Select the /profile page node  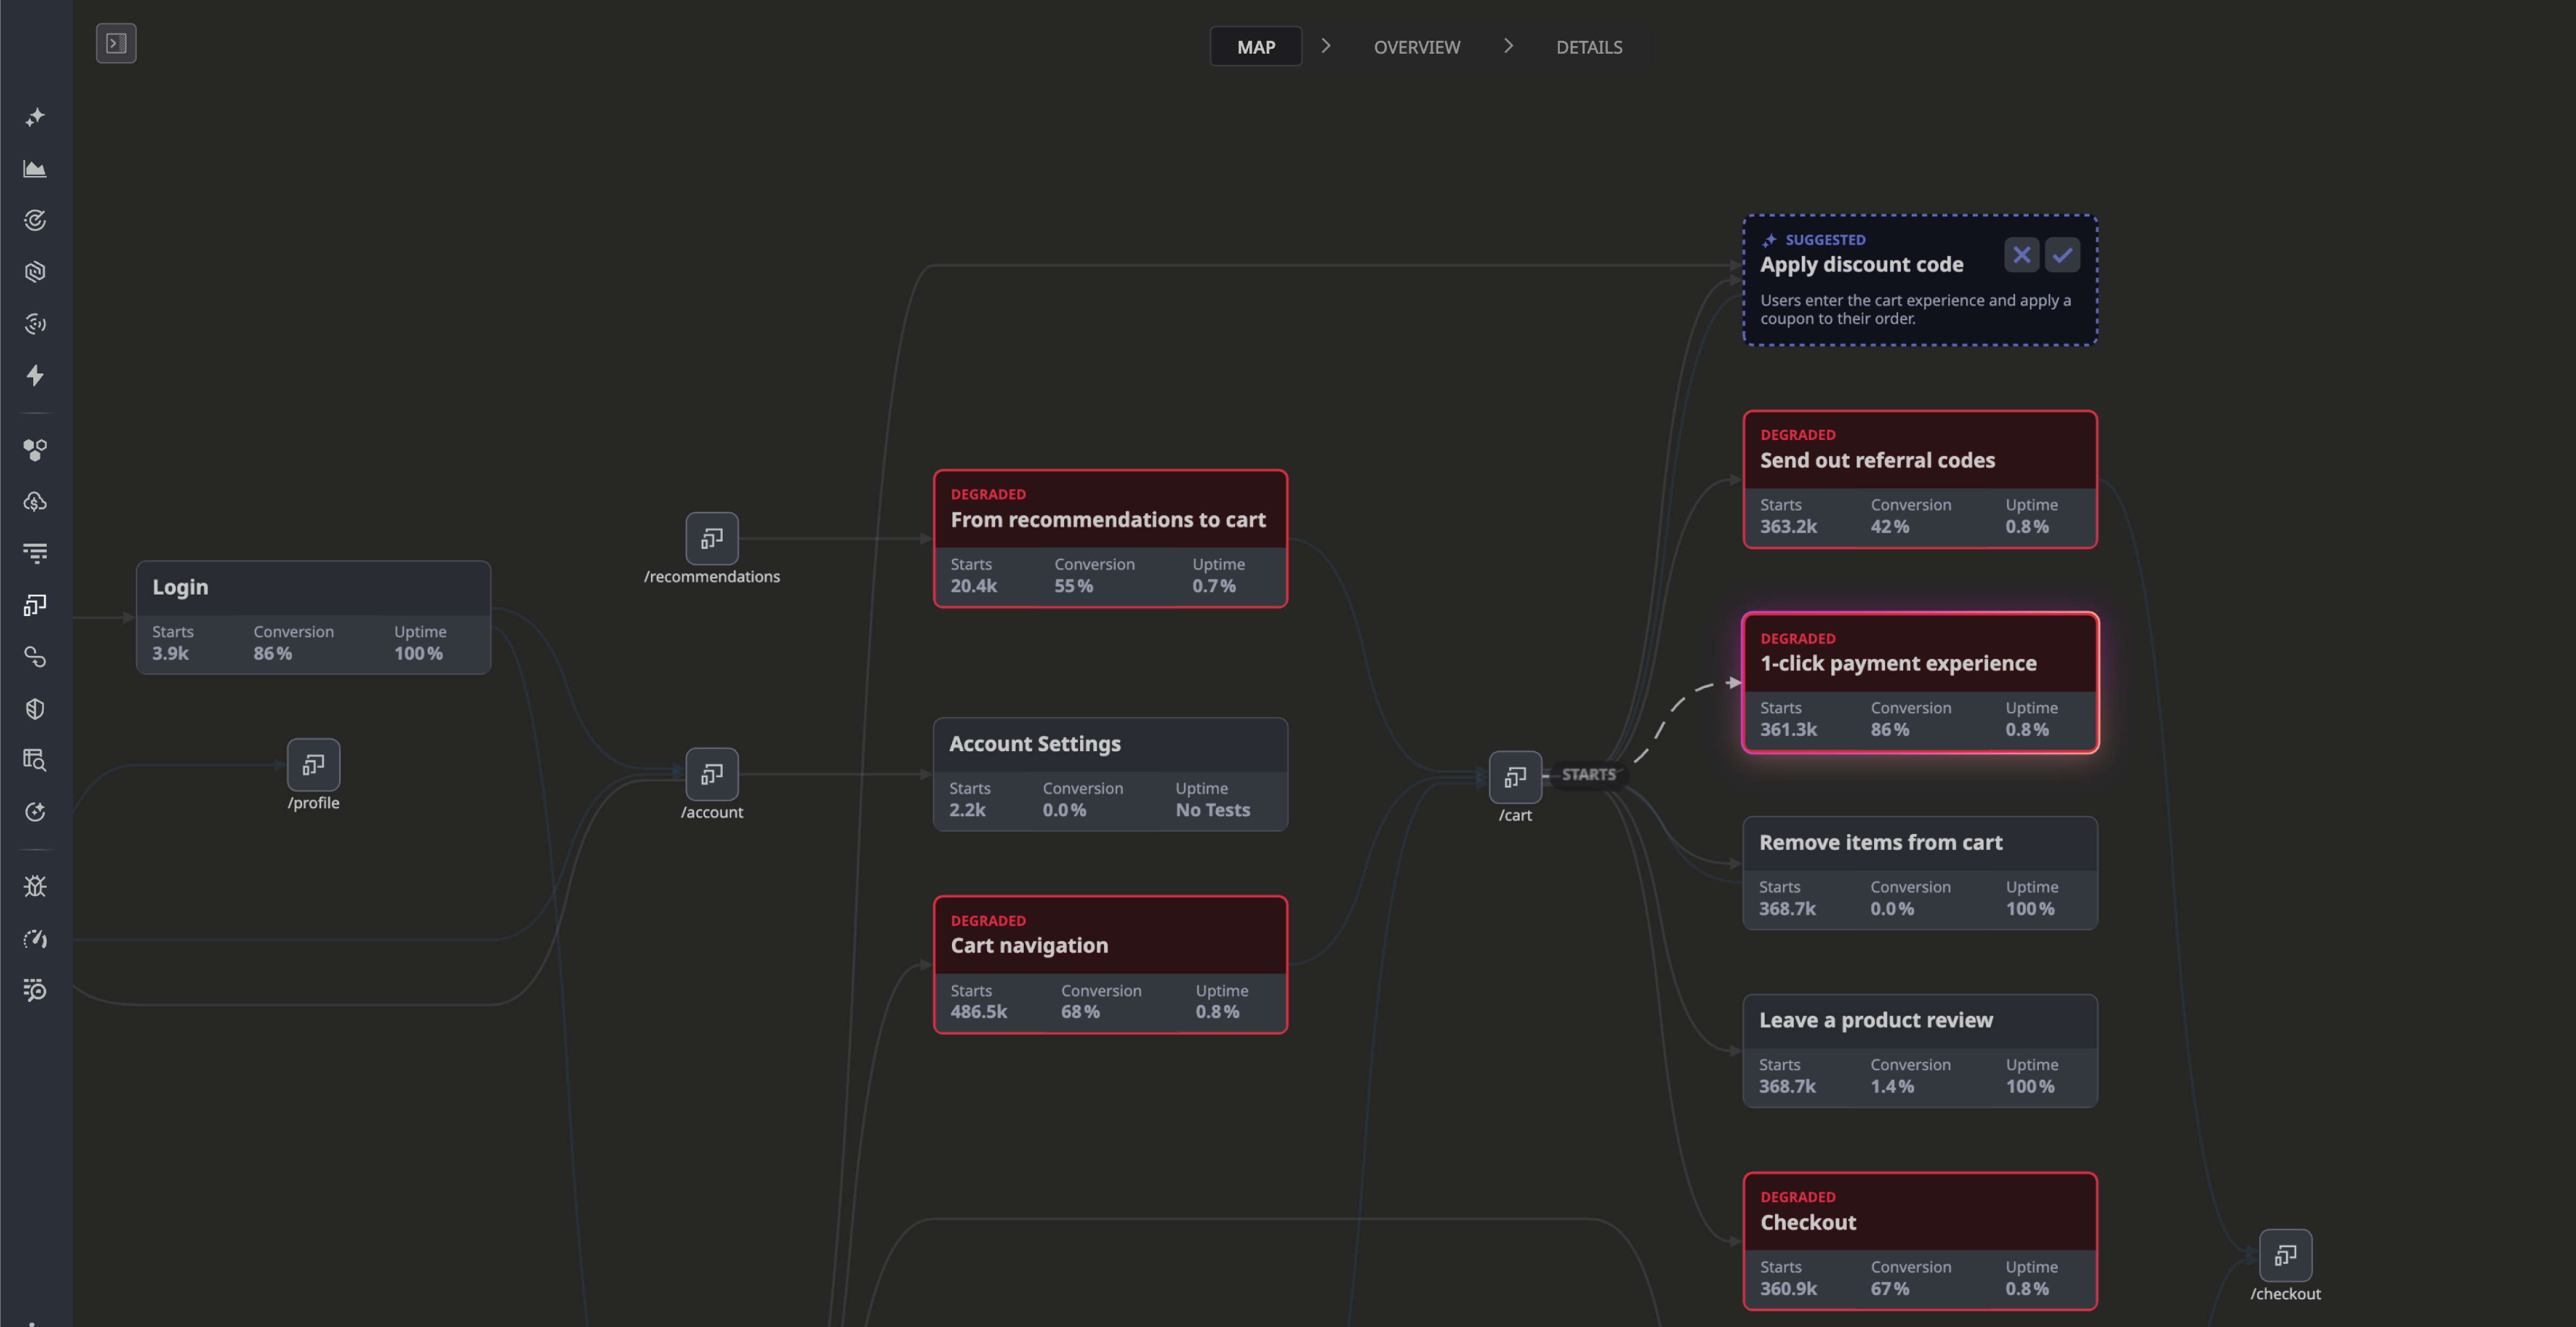(314, 765)
